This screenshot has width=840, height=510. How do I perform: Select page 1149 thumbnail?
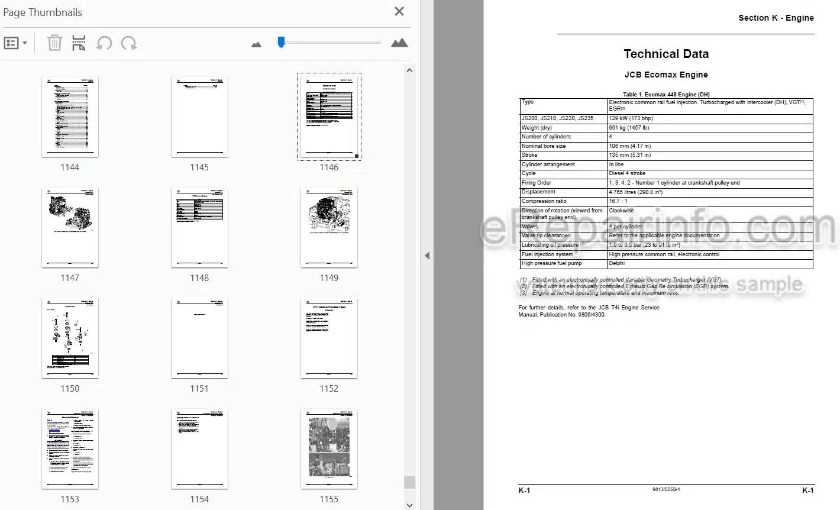tap(329, 228)
